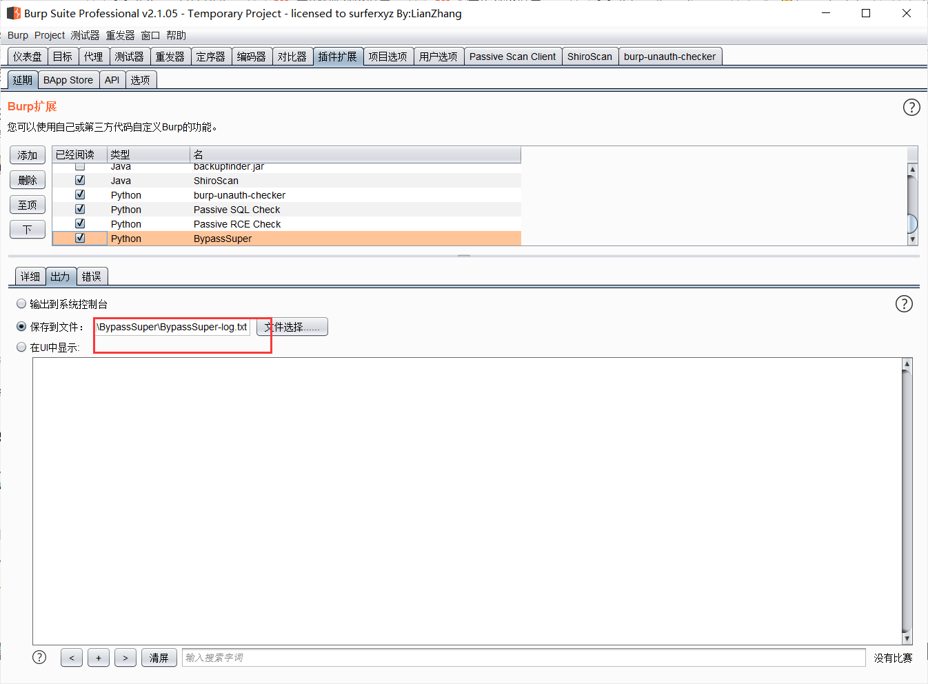
Task: Click the 文件选择 file chooser button
Action: click(292, 327)
